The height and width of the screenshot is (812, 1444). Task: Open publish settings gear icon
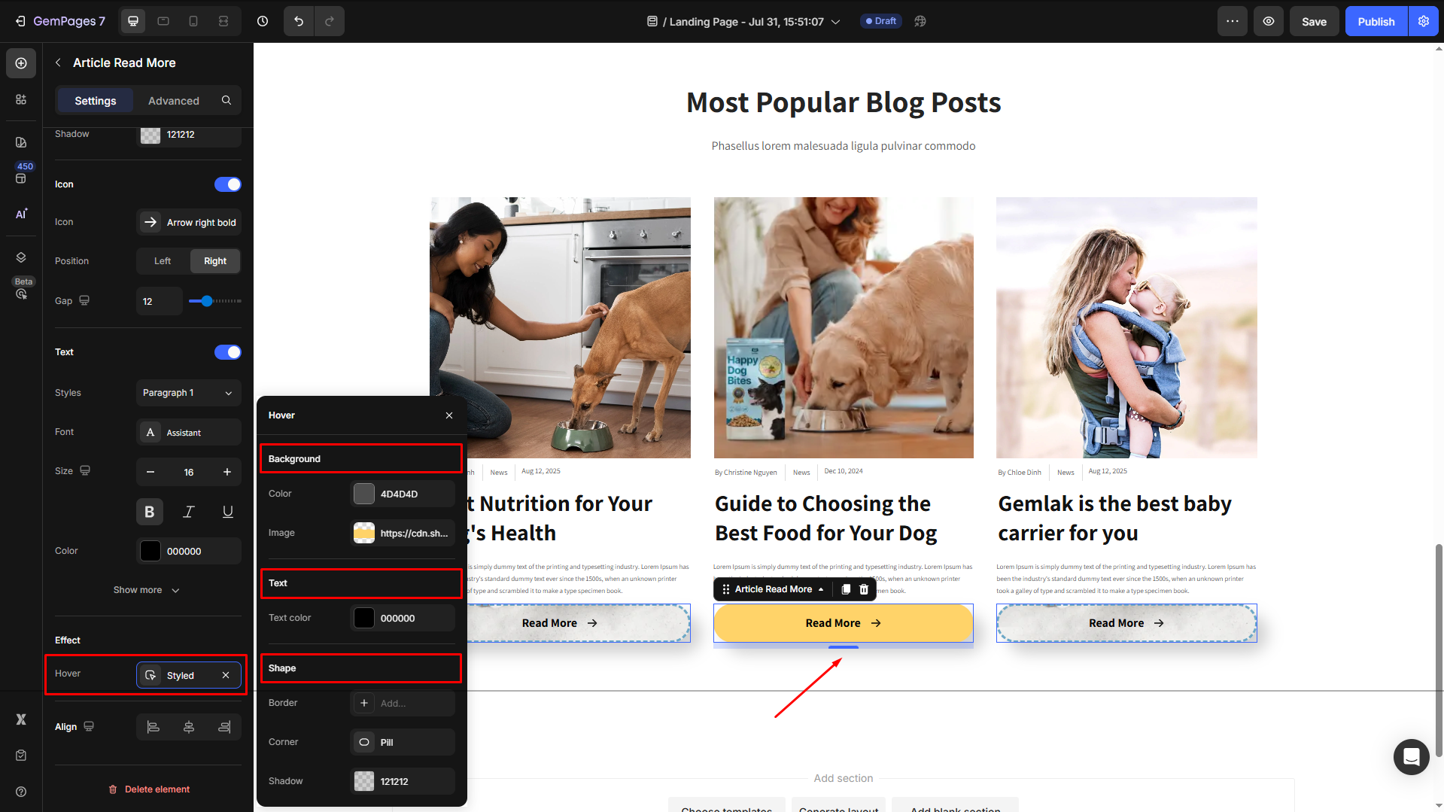[x=1424, y=21]
